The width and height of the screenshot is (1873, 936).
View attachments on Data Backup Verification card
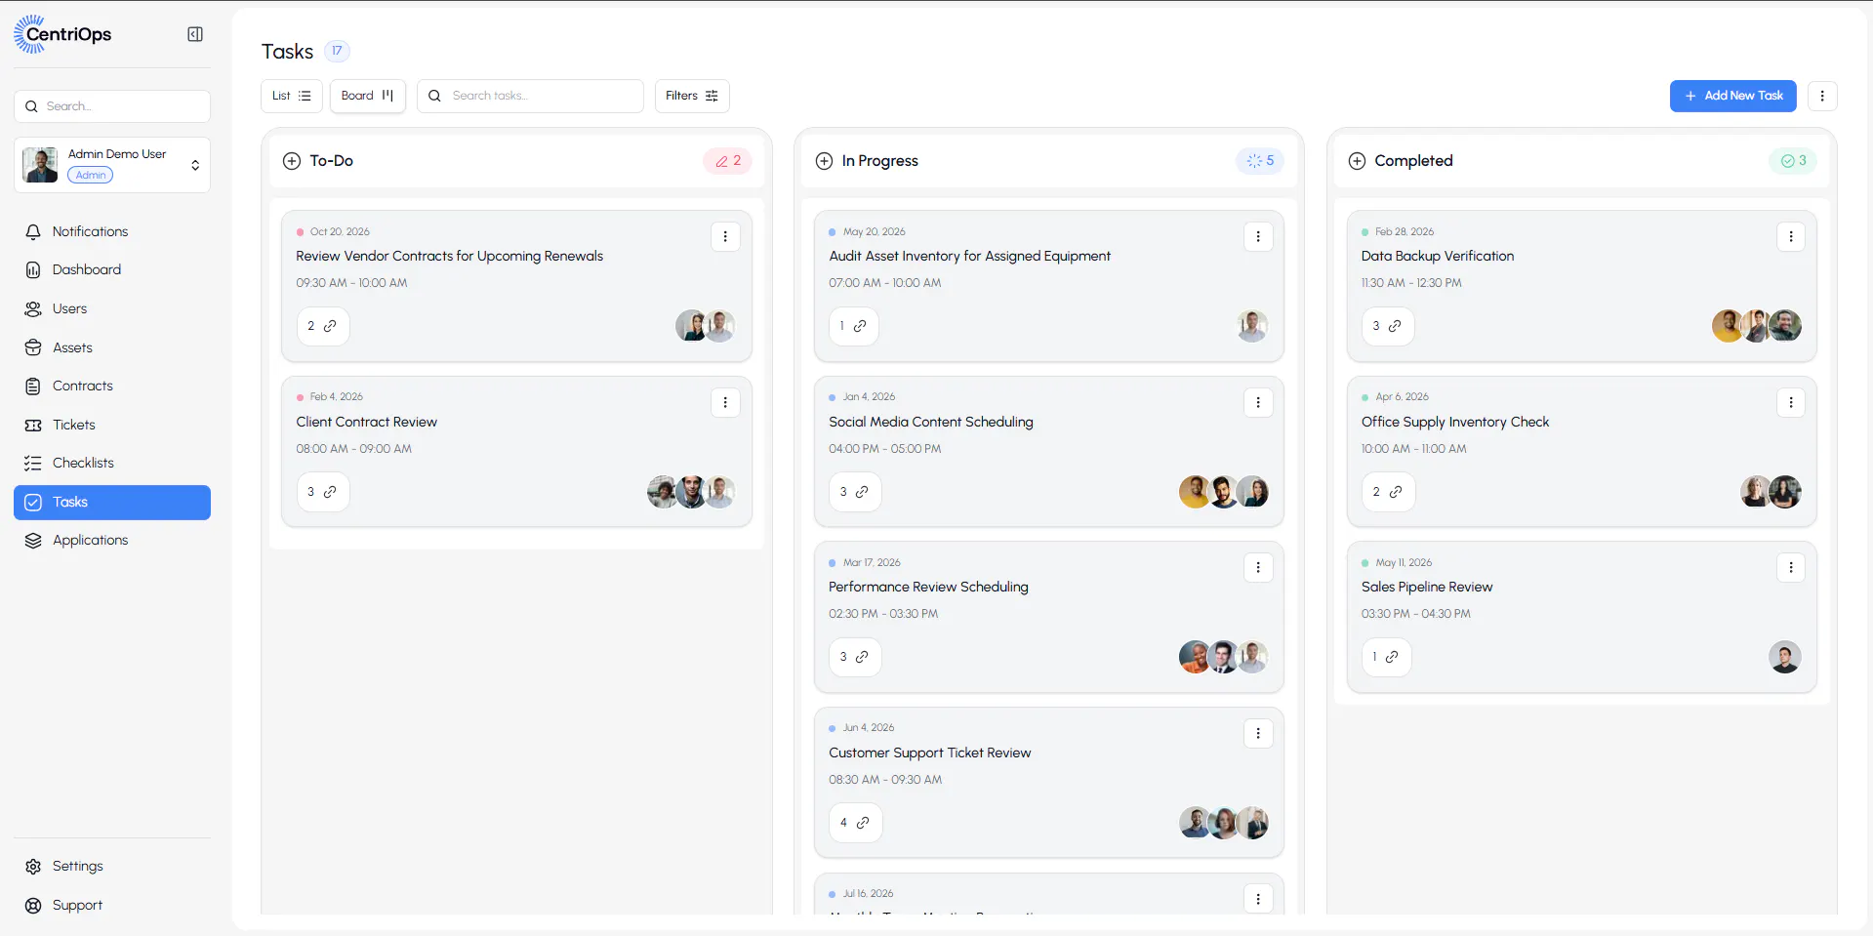tap(1388, 326)
